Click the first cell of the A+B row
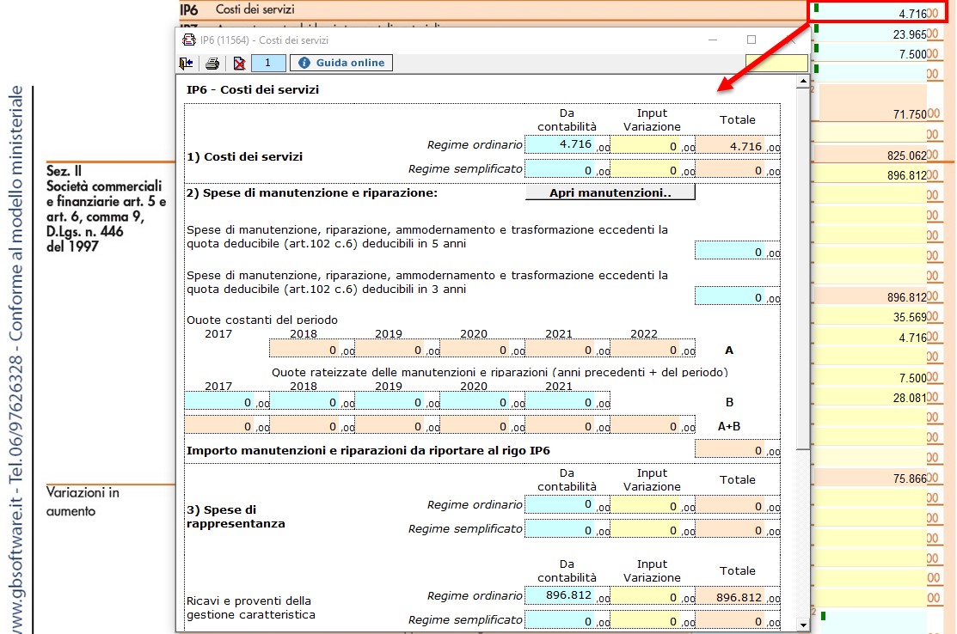Screen dimensions: 957x634 227,425
